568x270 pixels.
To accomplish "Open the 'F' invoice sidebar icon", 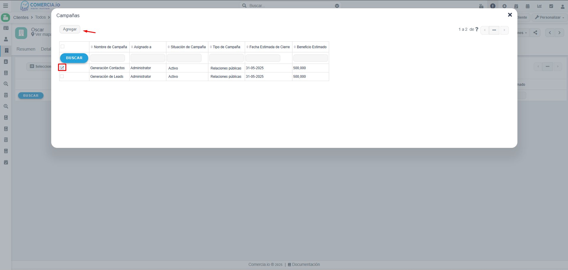I will point(6,117).
